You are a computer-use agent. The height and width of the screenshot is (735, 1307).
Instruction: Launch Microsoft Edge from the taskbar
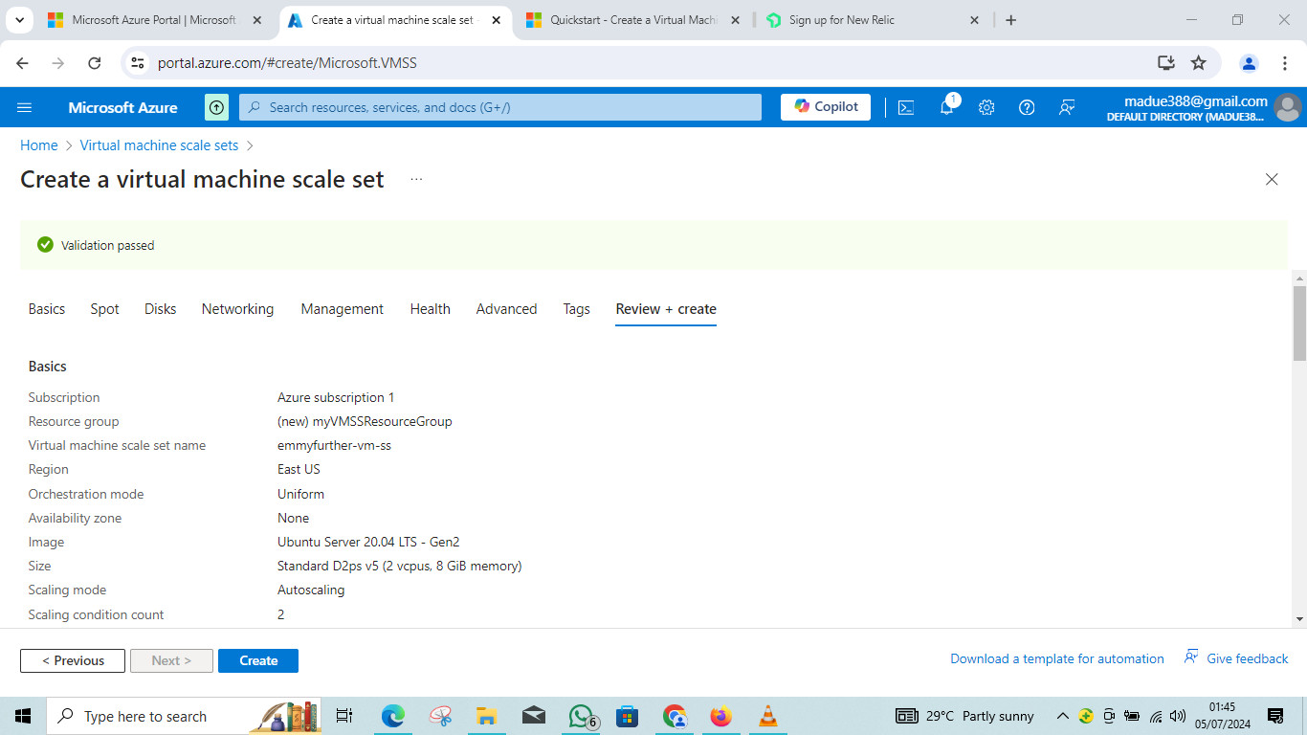point(392,716)
